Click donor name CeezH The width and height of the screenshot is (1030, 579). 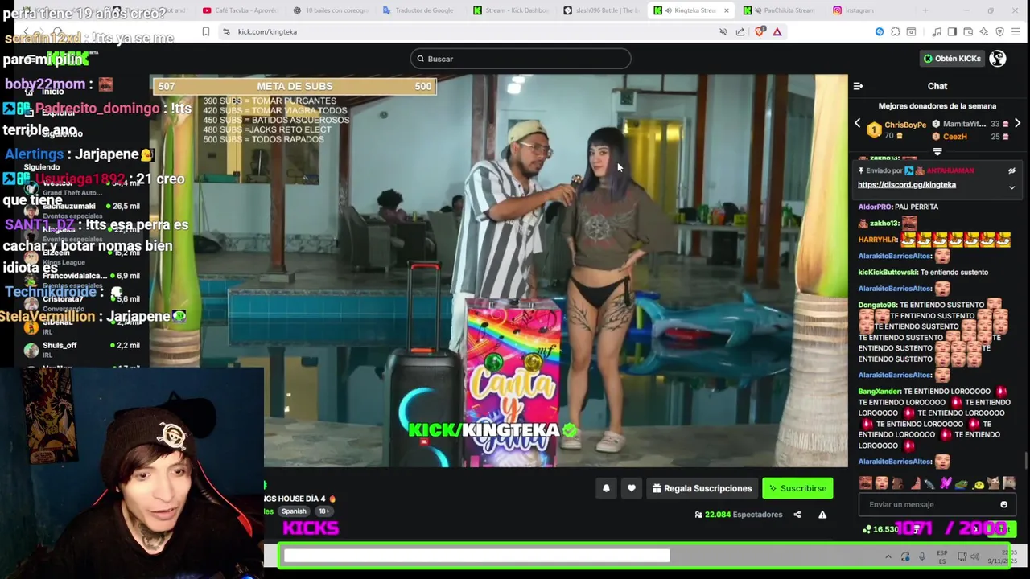tap(955, 137)
